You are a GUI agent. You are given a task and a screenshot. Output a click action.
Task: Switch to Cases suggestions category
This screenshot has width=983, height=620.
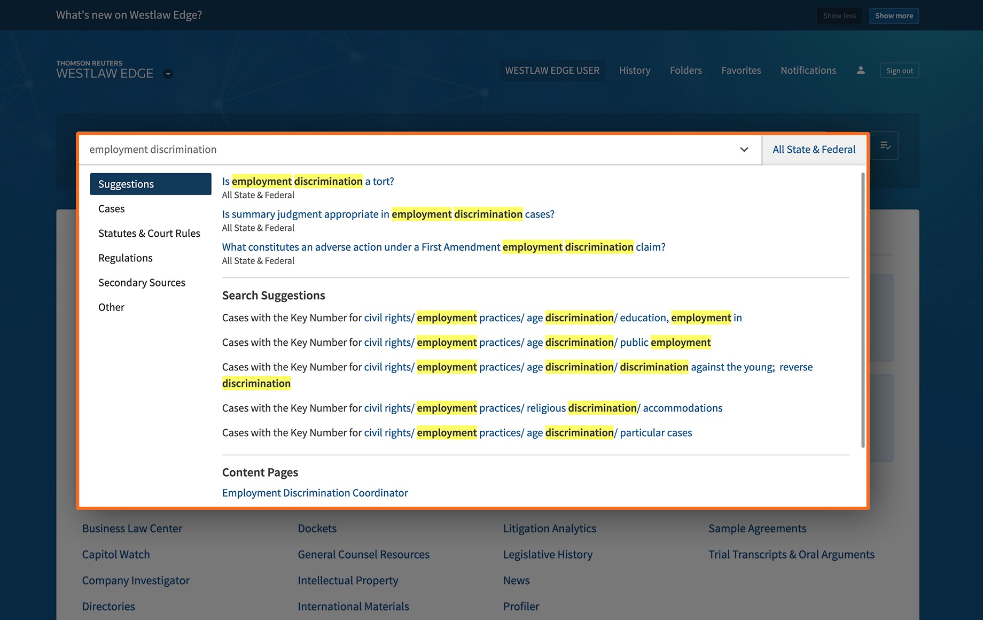click(x=111, y=209)
